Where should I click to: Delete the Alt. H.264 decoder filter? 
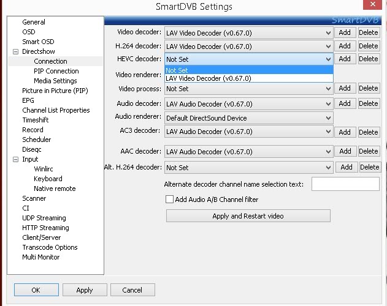(x=370, y=167)
